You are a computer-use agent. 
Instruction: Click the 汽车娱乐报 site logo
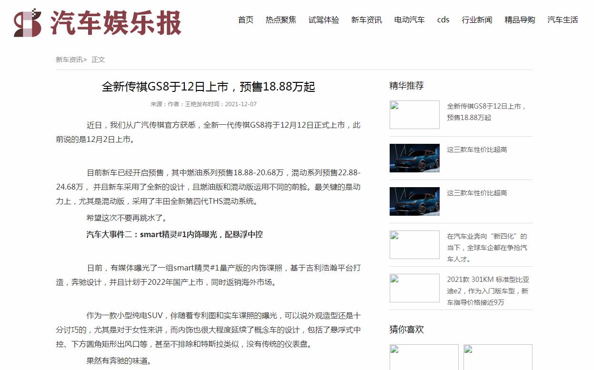click(98, 22)
